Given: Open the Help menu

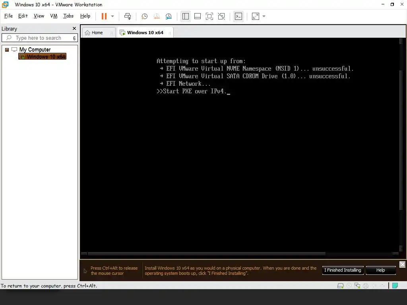Looking at the screenshot, I should 85,16.
